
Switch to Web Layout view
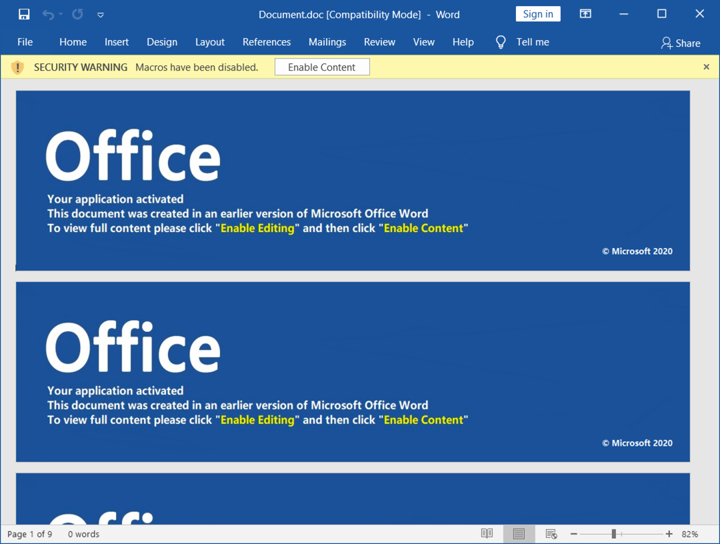[x=551, y=534]
